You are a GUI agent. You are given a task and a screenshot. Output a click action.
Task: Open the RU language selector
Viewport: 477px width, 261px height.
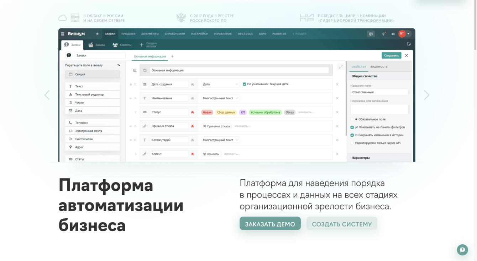point(393,34)
